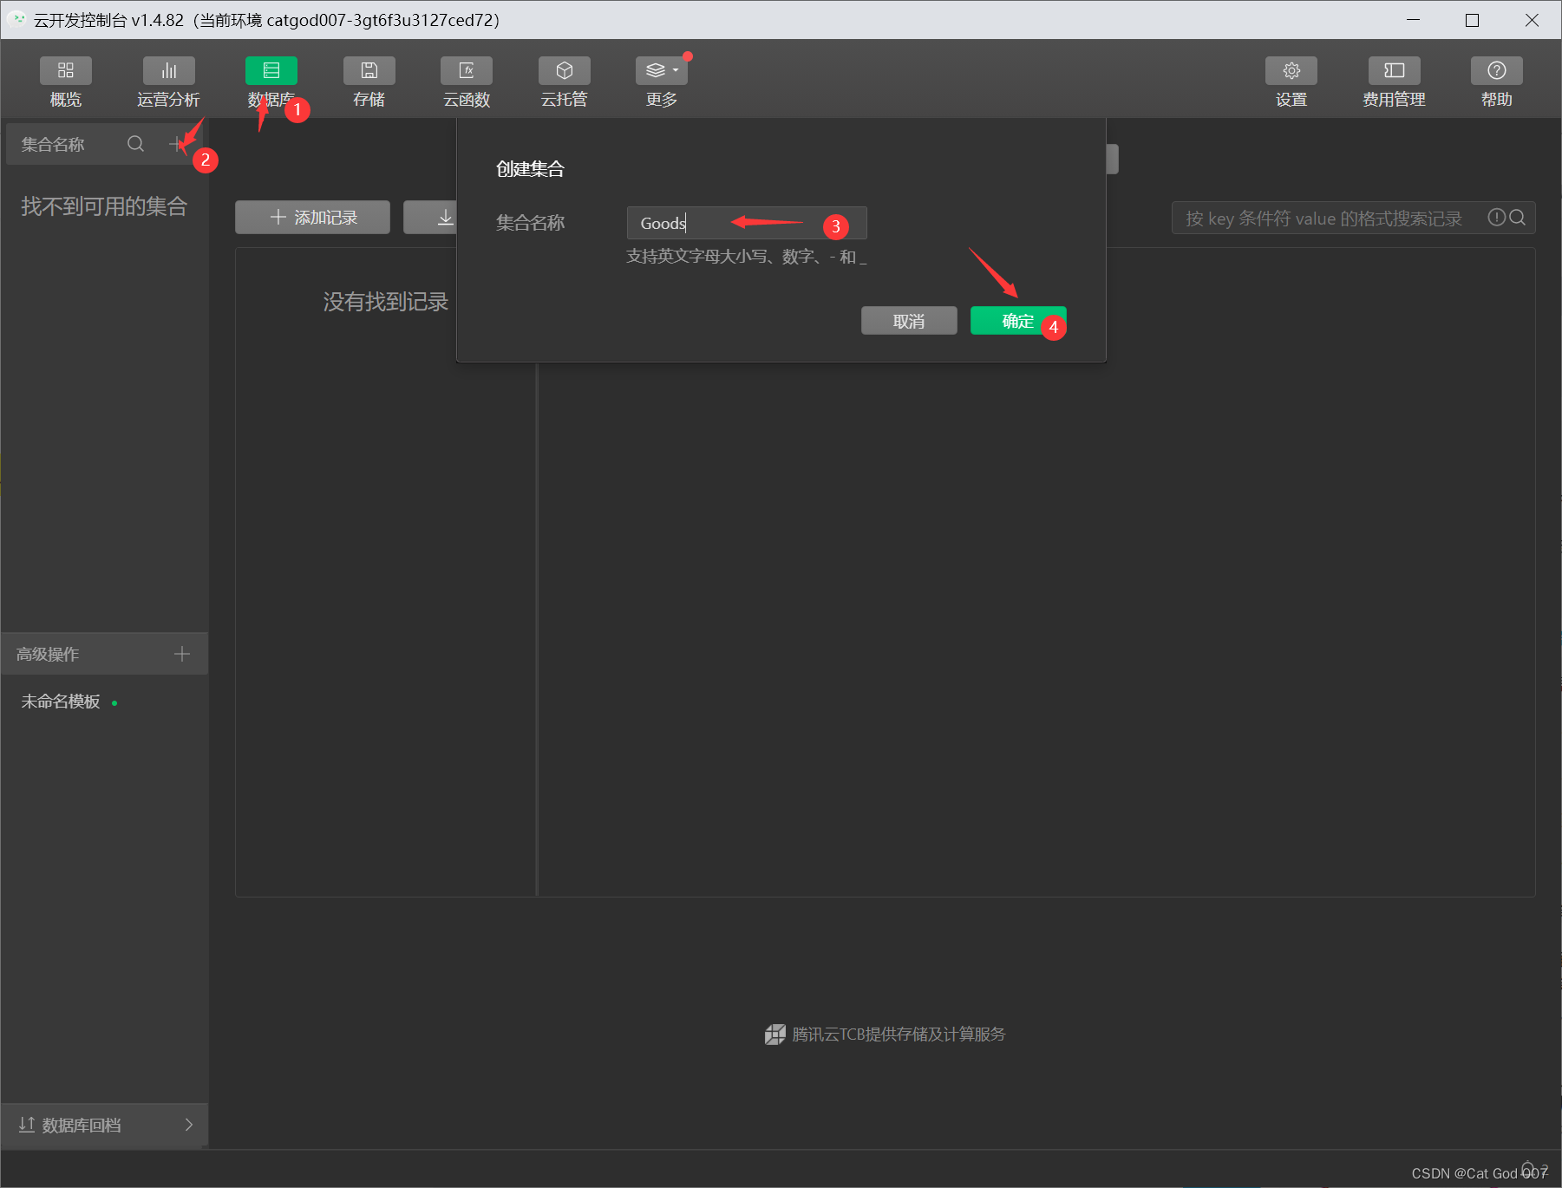Run record search with magnifier icon

(1518, 218)
